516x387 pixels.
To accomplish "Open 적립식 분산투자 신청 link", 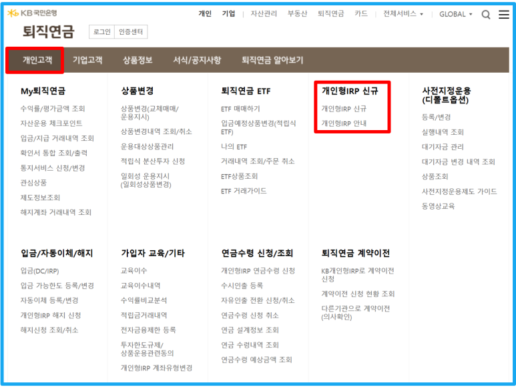I will [x=153, y=161].
